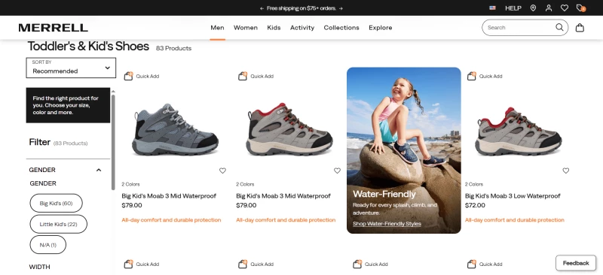Viewport: 603px width, 275px height.
Task: Open grey Big Kid's Moab 3 Mid Waterproof title
Action: point(169,196)
